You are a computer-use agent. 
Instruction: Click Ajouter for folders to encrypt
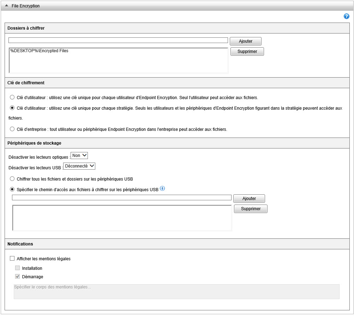click(246, 41)
